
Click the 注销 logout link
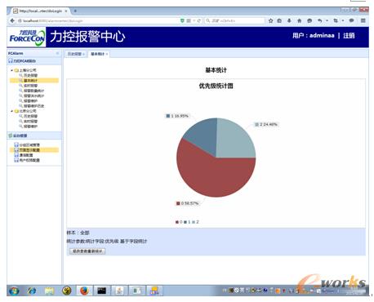(349, 36)
